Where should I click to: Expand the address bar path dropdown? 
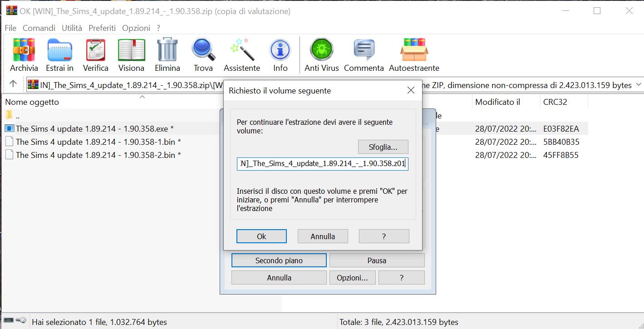[639, 85]
